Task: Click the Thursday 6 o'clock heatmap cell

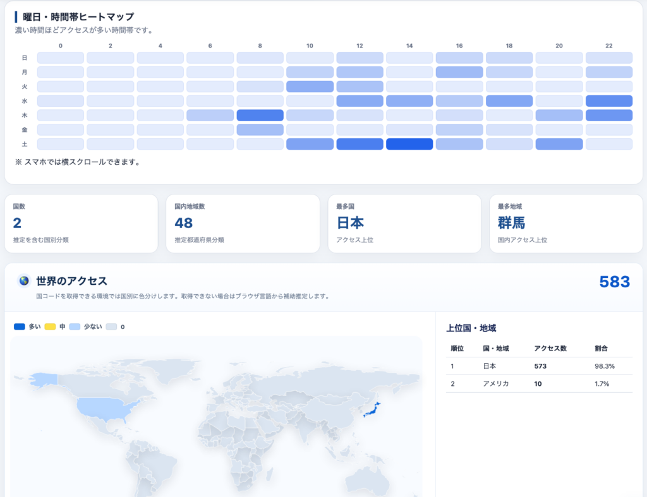Action: pyautogui.click(x=210, y=115)
